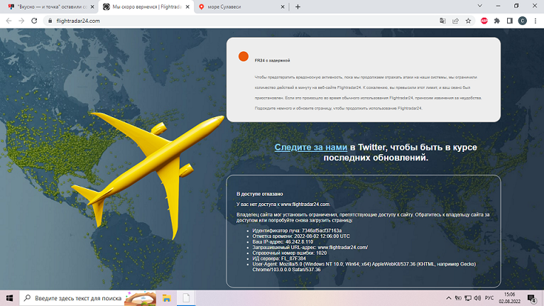Viewport: 544px width, 306px height.
Task: Close the 'Вкусно — и точка' tab
Action: point(92,6)
